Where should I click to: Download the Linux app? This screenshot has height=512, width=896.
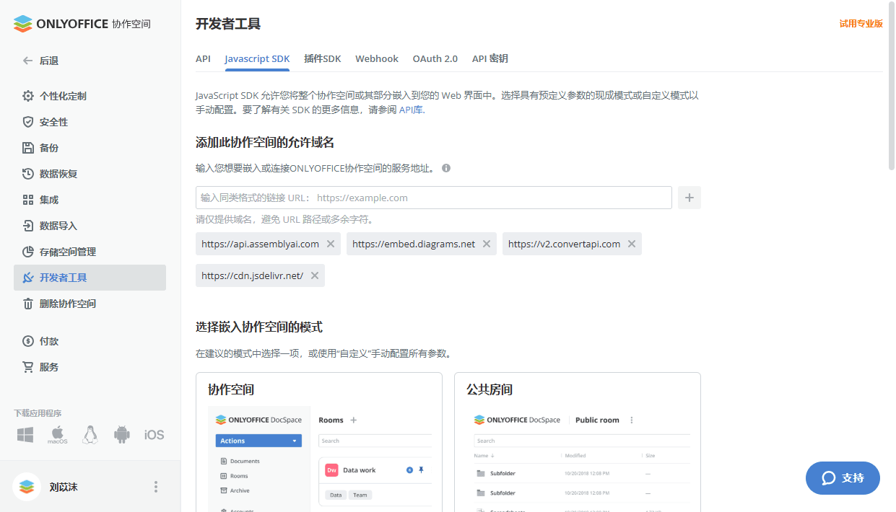(x=90, y=435)
